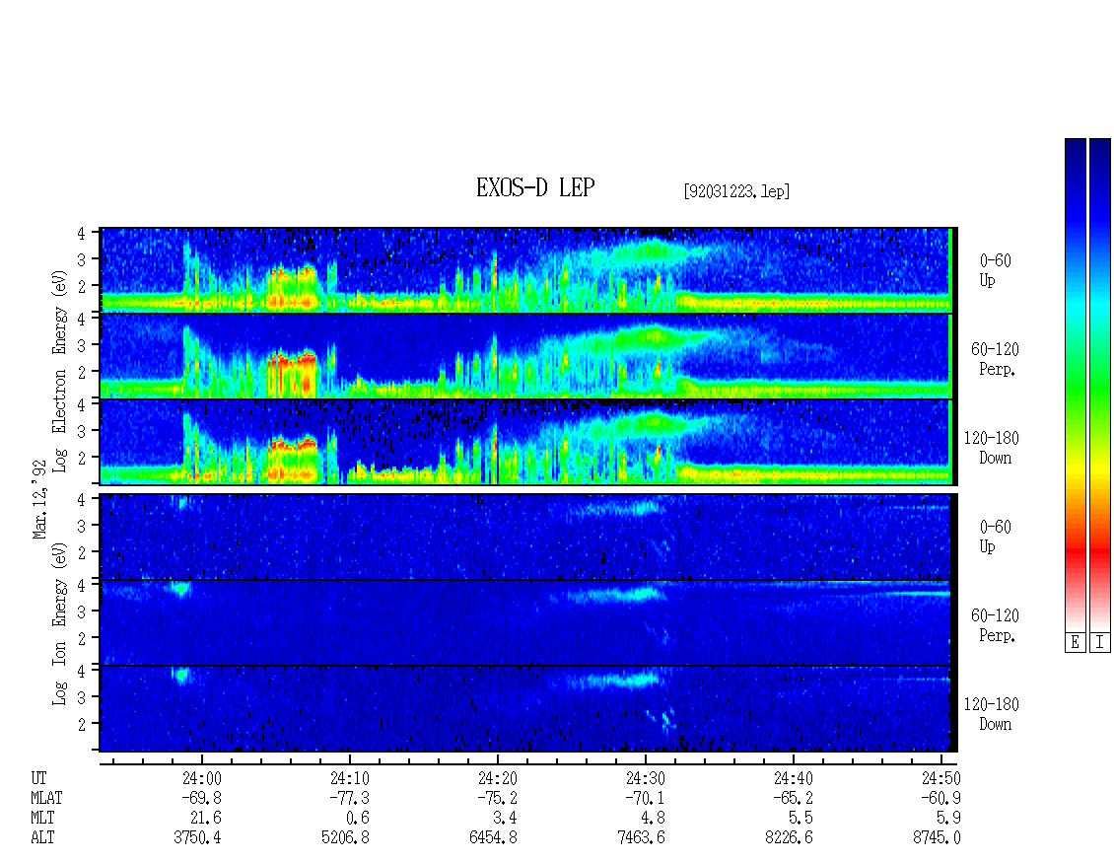This screenshot has height=863, width=1114.
Task: Click the MLAT value -70.1
Action: click(645, 798)
